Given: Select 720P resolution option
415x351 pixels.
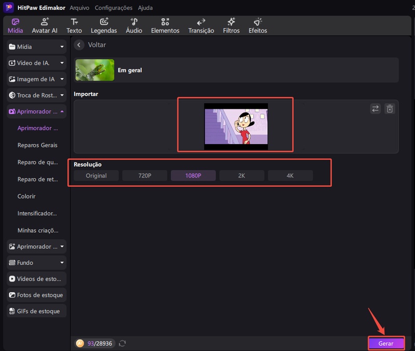Looking at the screenshot, I should pos(145,176).
